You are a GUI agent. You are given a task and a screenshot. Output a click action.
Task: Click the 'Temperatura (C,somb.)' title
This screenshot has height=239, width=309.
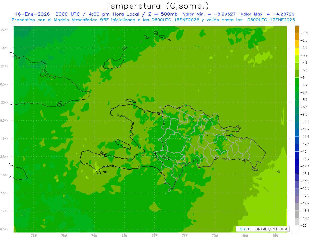click(x=157, y=6)
